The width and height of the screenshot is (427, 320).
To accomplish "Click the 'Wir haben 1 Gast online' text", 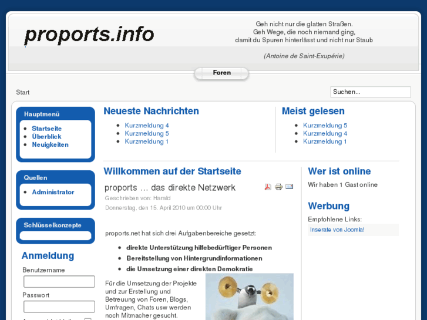I will (342, 184).
